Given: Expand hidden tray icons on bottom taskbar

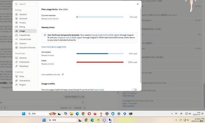Looking at the screenshot, I should point(176,120).
